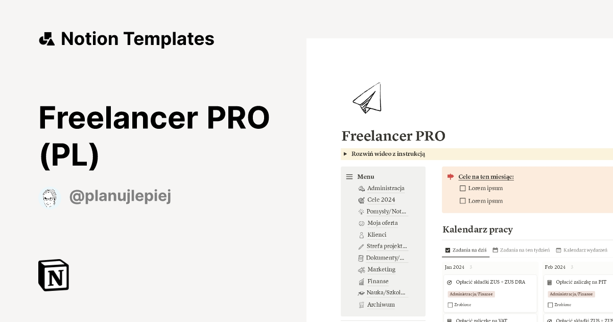613x322 pixels.
Task: Check Zrobione on the Opłacić zaliczkę na PIT card
Action: coord(550,305)
